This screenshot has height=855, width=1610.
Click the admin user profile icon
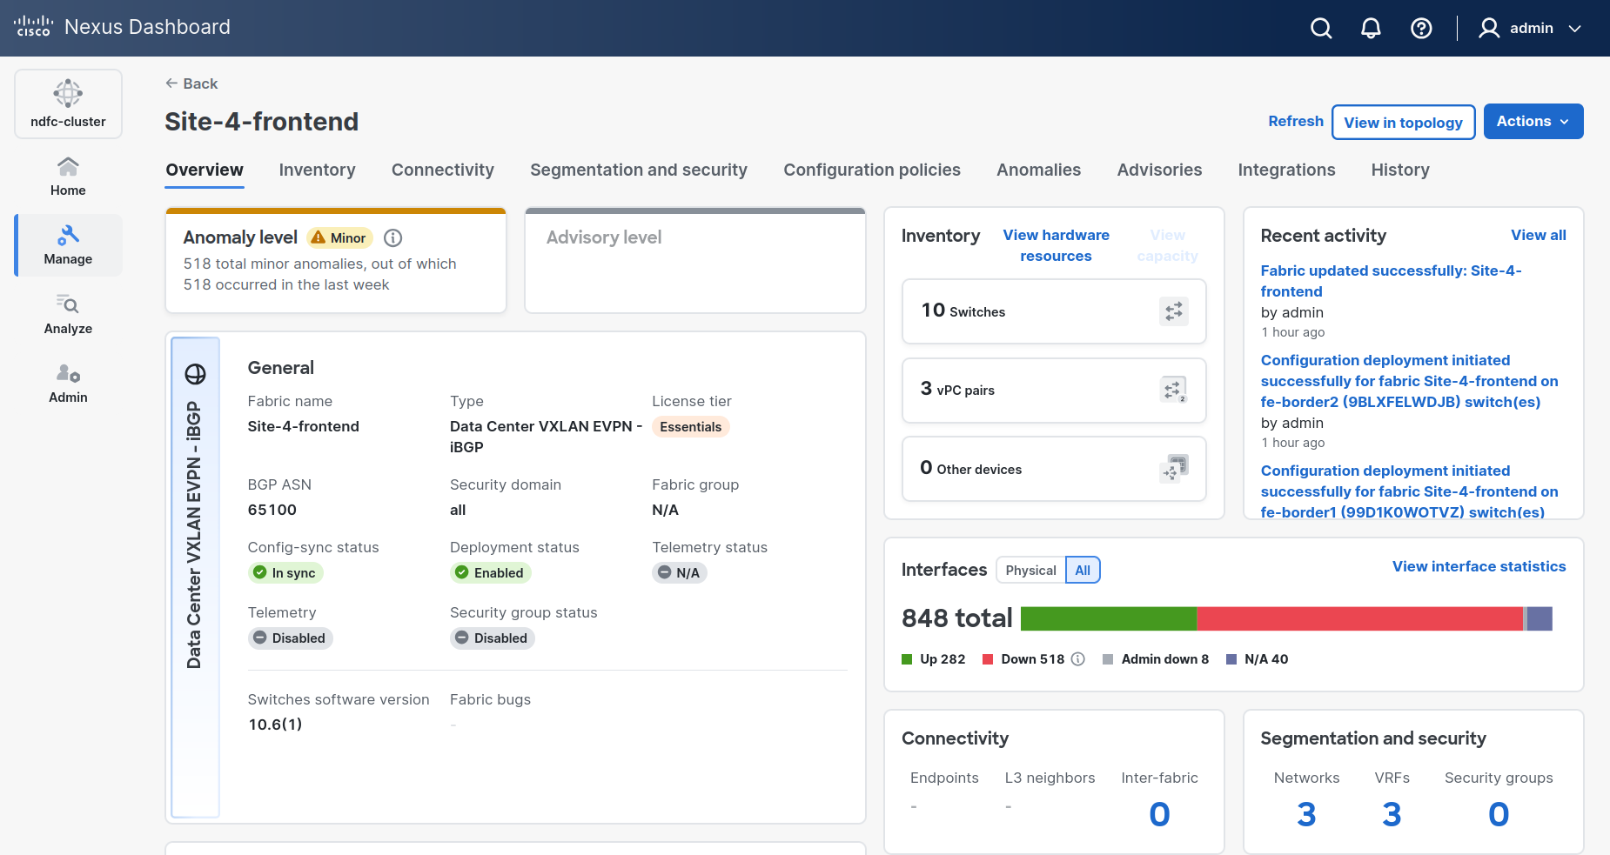1489,29
